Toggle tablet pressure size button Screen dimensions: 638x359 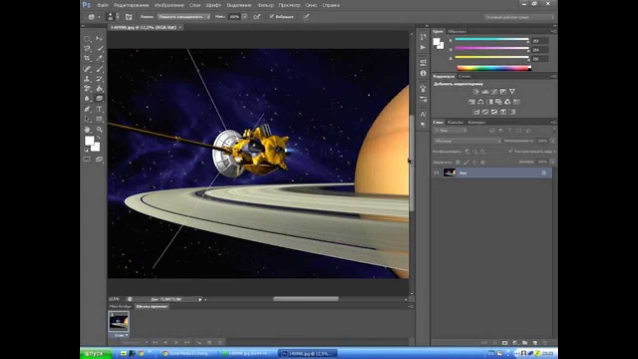306,16
